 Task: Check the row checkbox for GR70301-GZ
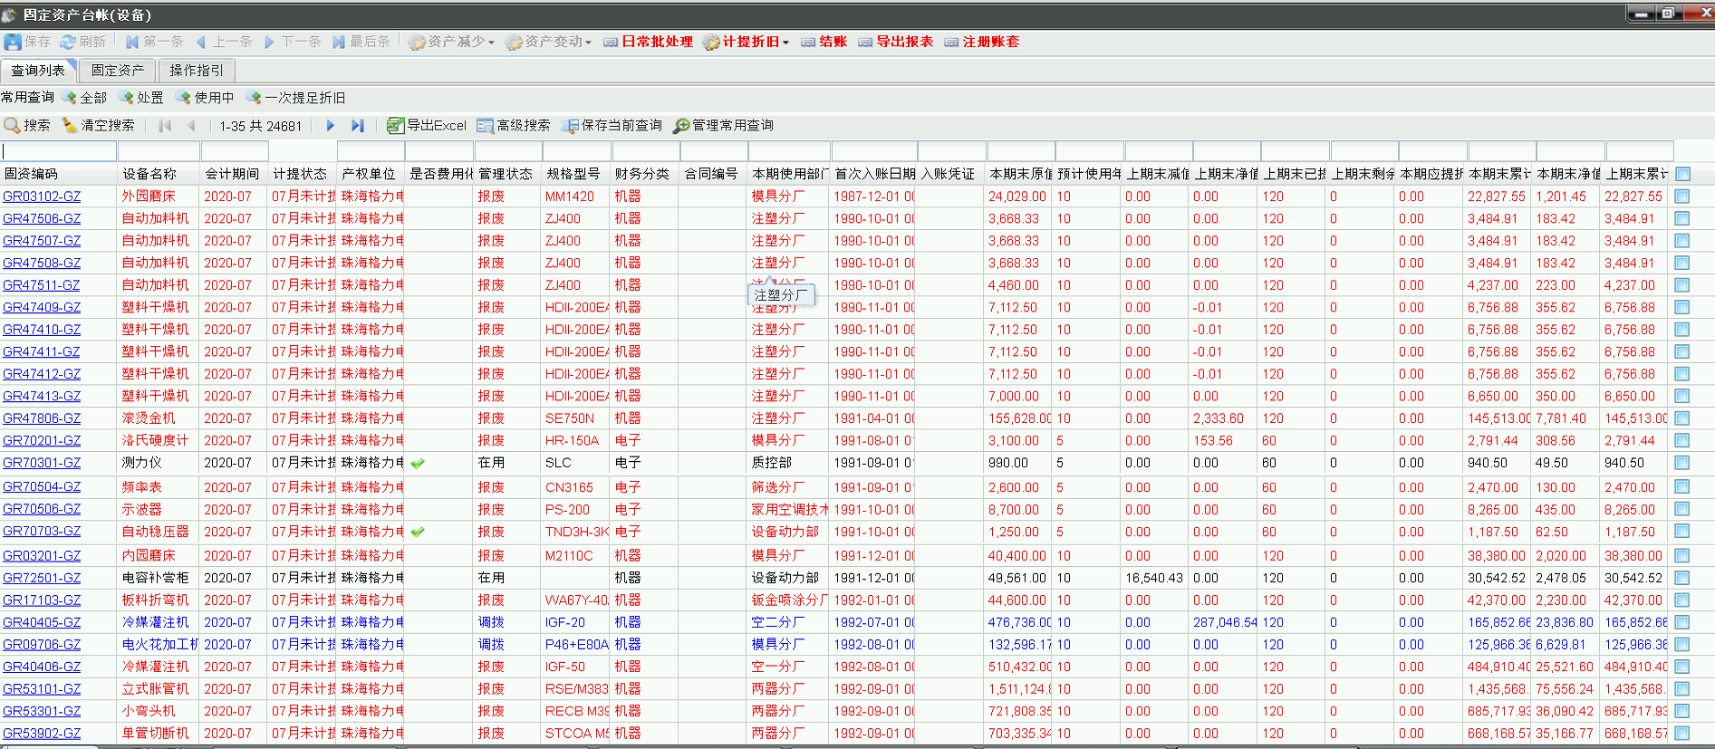click(x=1682, y=463)
